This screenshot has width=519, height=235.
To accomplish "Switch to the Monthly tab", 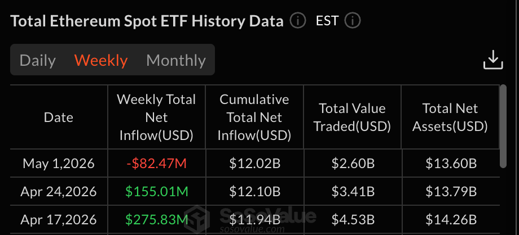I will (x=176, y=60).
